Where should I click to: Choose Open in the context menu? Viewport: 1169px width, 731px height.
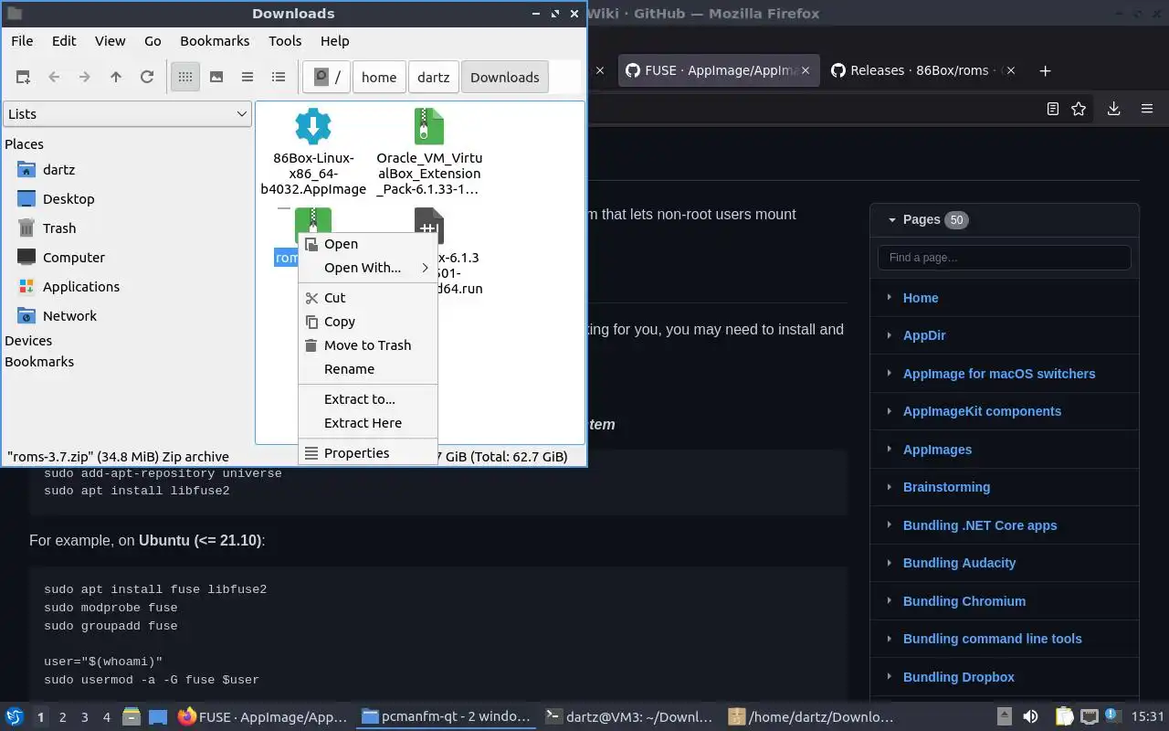click(368, 244)
